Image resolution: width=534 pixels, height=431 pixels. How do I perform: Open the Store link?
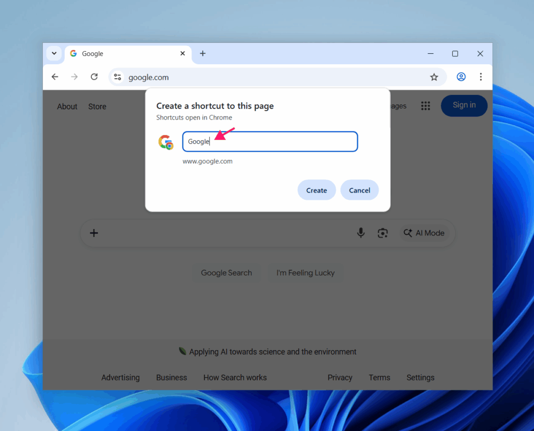click(97, 106)
